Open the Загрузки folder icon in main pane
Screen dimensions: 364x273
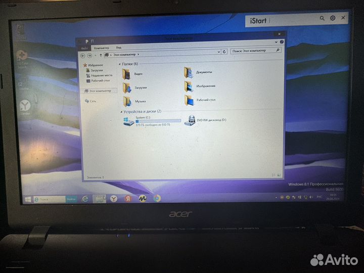pyautogui.click(x=127, y=88)
